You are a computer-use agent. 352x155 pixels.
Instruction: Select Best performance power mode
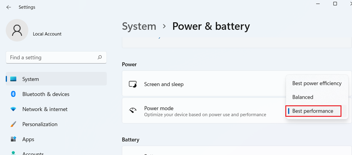(313, 111)
